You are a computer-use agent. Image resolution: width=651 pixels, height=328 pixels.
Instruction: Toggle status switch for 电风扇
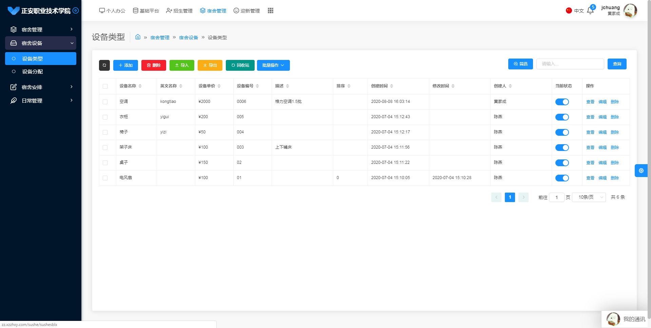[562, 178]
